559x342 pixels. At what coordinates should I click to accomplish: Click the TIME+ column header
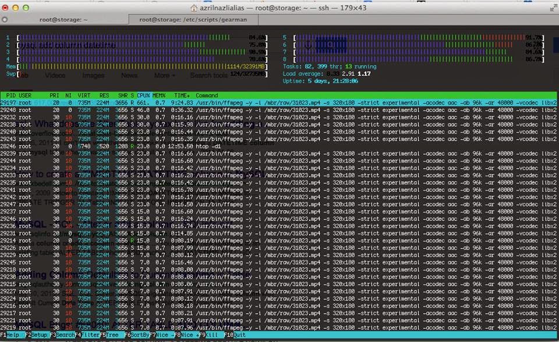click(182, 96)
